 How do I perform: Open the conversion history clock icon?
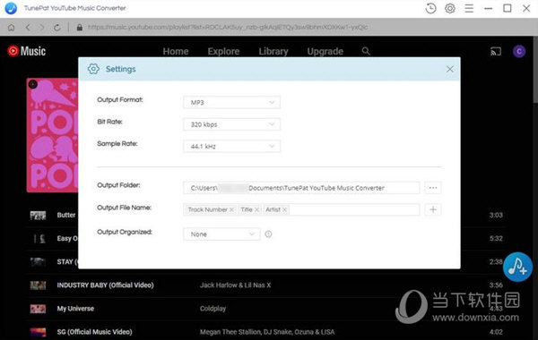pos(430,8)
